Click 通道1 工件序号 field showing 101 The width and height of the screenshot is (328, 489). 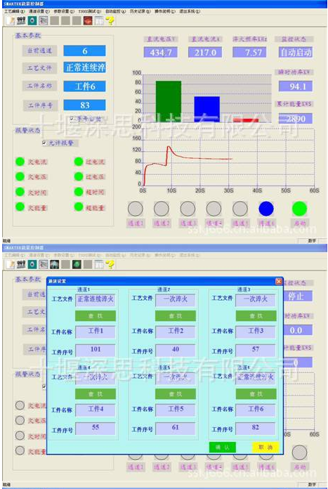coord(96,350)
